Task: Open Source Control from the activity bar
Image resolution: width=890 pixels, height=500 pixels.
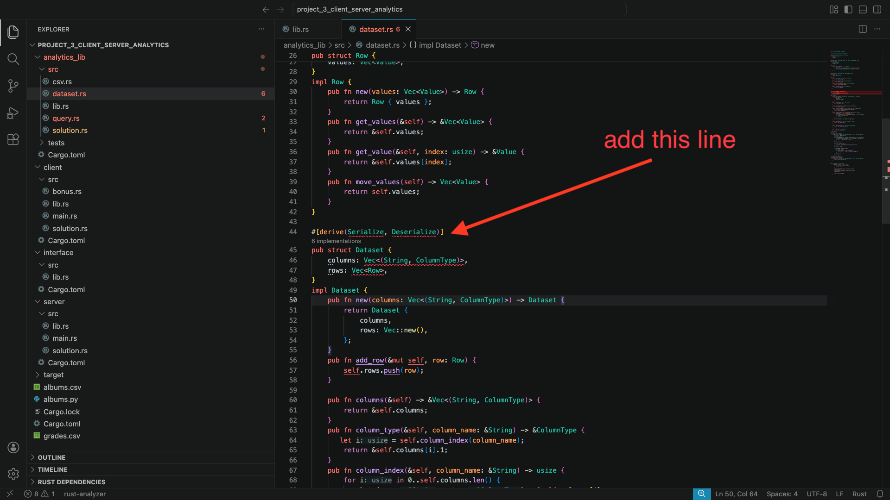Action: click(x=13, y=86)
